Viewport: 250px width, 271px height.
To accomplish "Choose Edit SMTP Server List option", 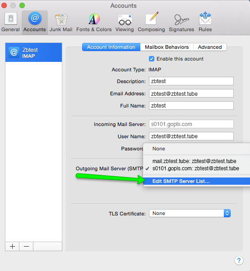I will click(x=196, y=181).
